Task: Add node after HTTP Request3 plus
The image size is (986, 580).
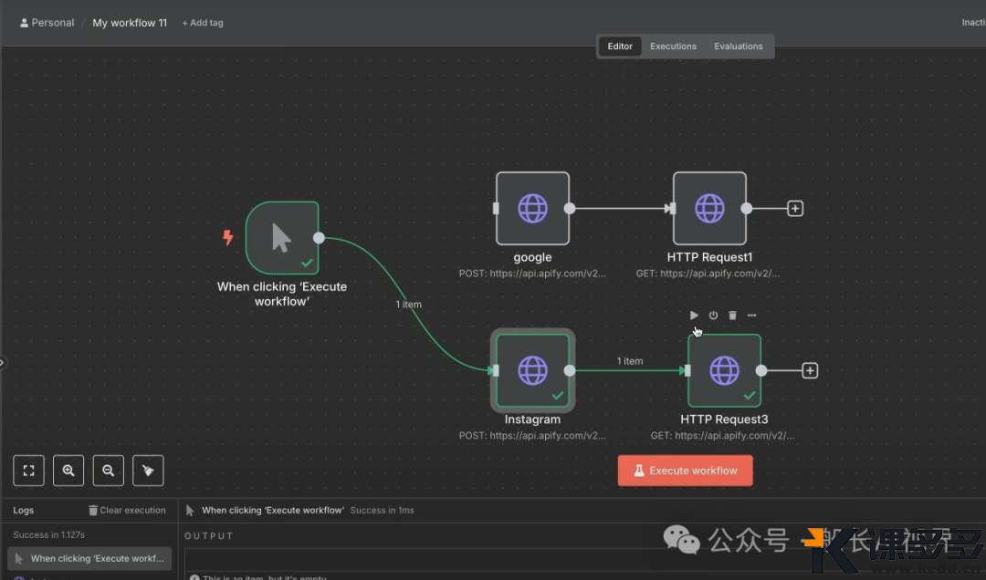Action: (810, 370)
